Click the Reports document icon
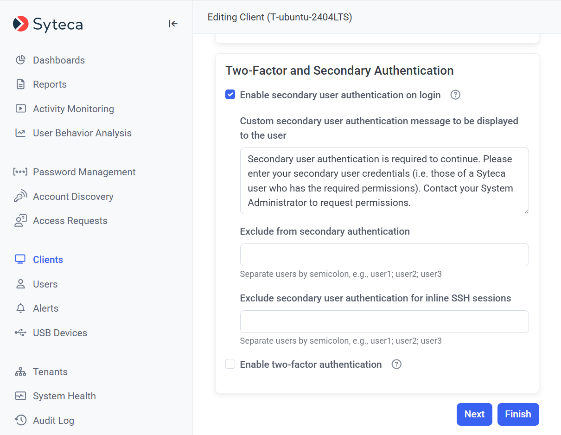This screenshot has width=561, height=435. 20,84
